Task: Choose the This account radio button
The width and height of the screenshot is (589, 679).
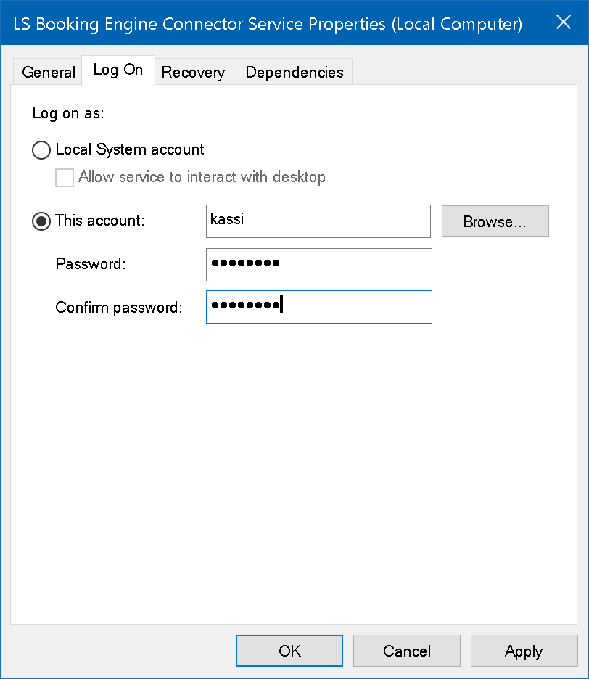Action: (42, 221)
